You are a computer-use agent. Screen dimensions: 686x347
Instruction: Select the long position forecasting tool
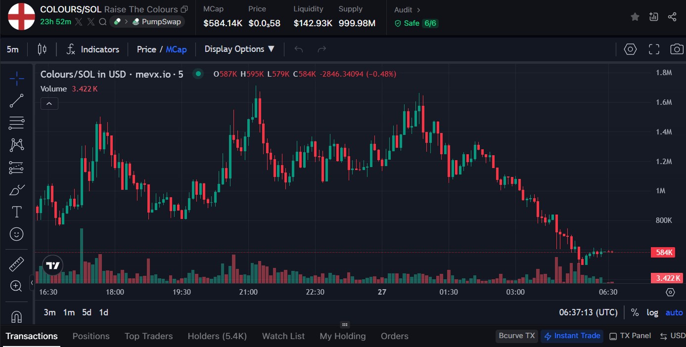pyautogui.click(x=17, y=168)
